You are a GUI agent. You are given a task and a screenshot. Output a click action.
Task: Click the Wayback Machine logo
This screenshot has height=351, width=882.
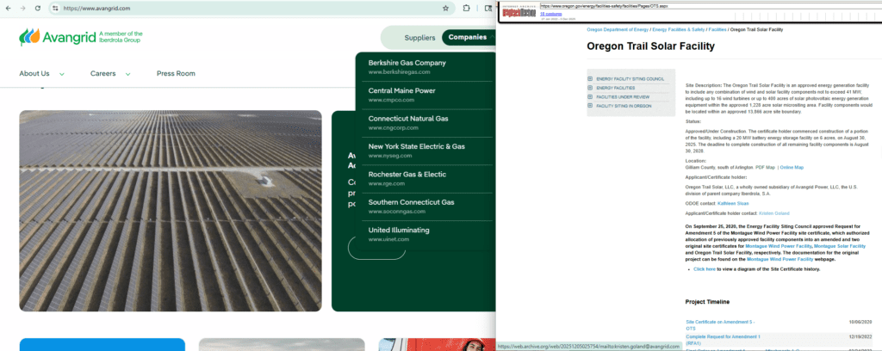pos(519,12)
